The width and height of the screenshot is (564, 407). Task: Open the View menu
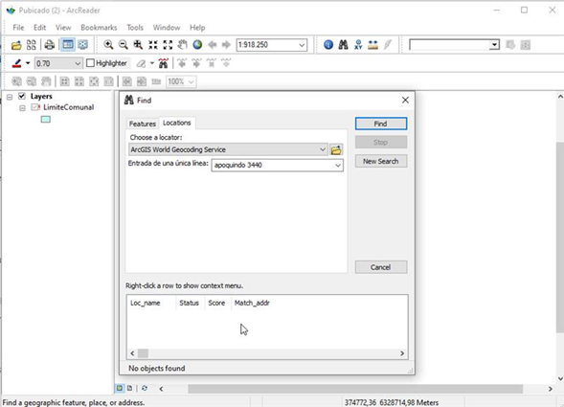63,28
